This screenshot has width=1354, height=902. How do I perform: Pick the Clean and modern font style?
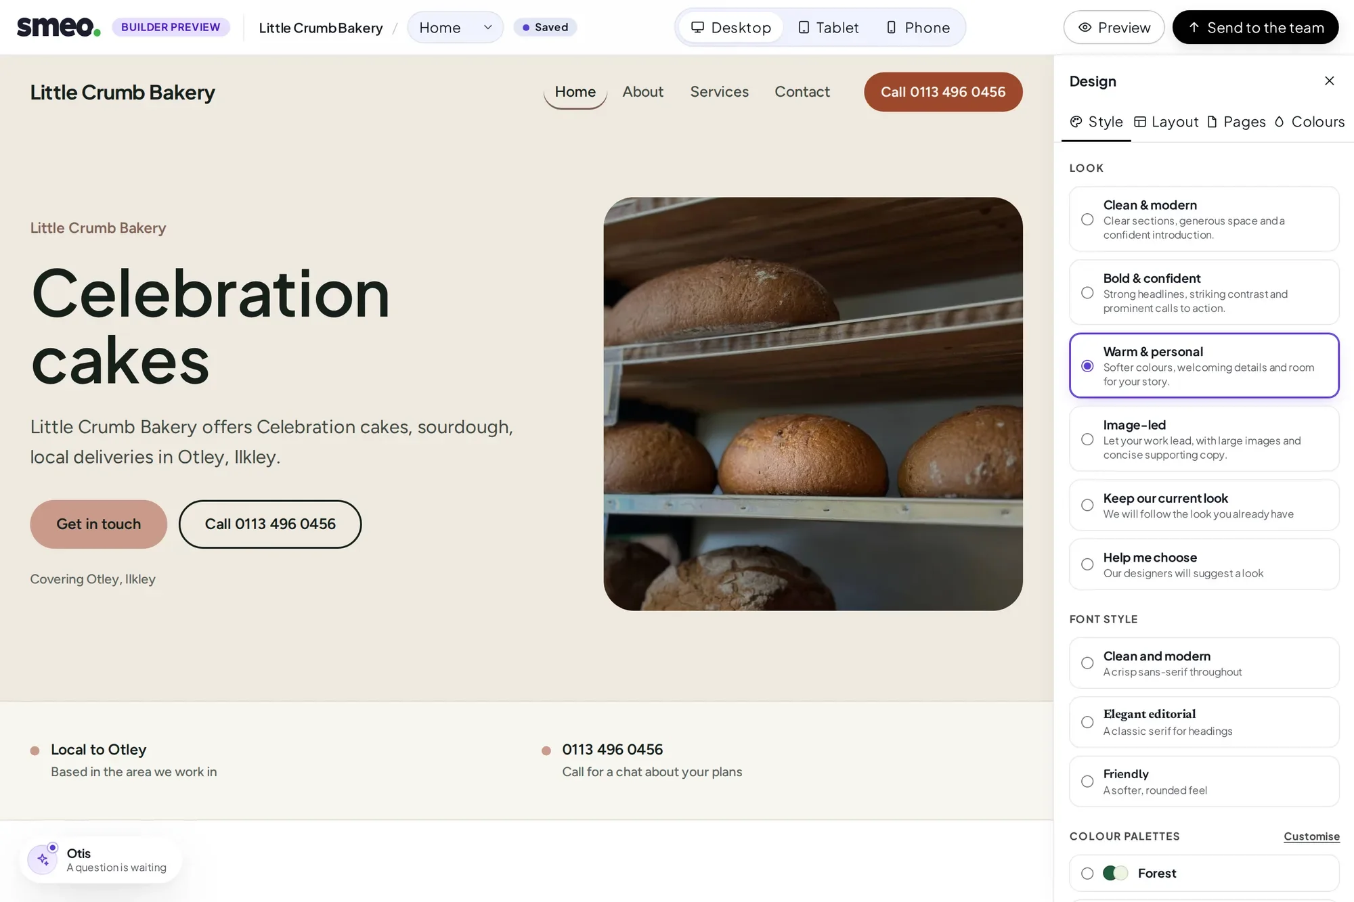click(1204, 663)
